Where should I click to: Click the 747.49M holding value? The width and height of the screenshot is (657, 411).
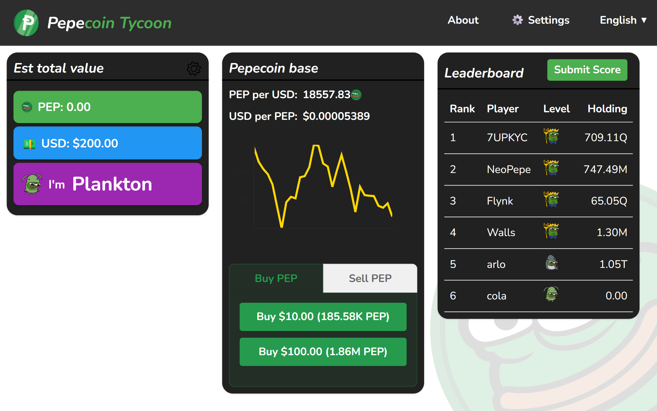tap(605, 169)
